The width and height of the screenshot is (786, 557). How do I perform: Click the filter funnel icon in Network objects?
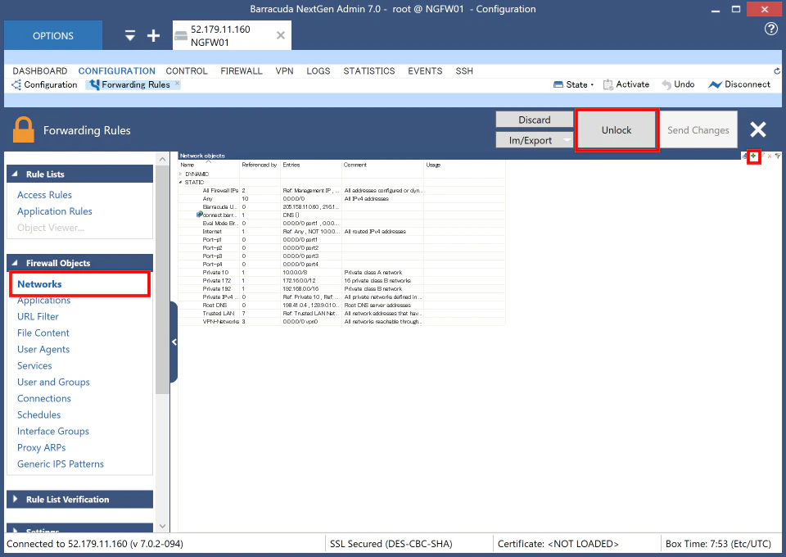[778, 156]
